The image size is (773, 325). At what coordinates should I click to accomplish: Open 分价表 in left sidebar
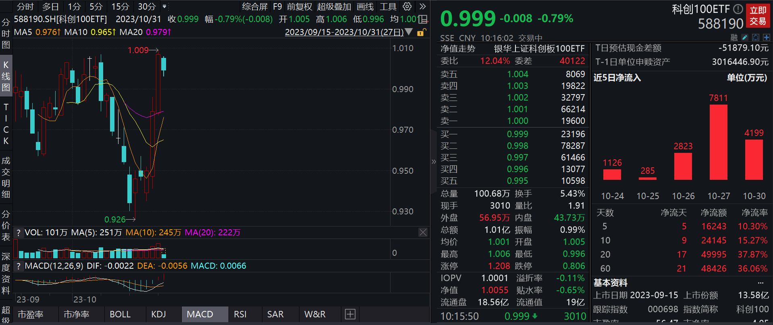(6, 225)
